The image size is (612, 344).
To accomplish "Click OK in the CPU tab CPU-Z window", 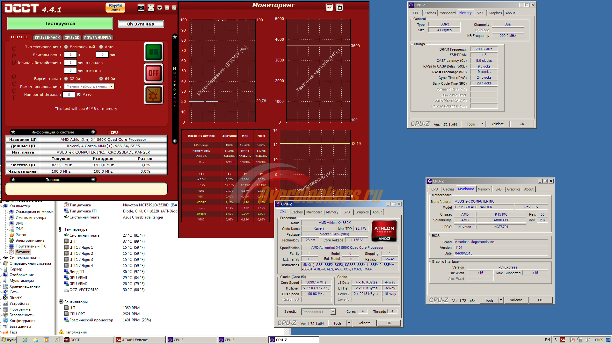I will (x=389, y=323).
